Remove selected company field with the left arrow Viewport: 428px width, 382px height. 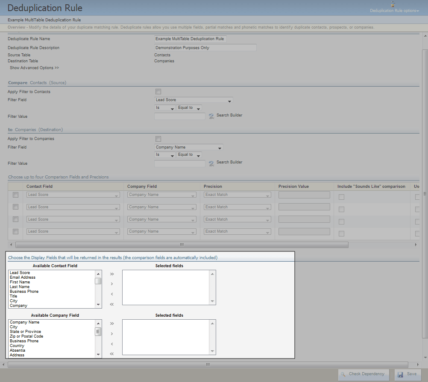(112, 344)
